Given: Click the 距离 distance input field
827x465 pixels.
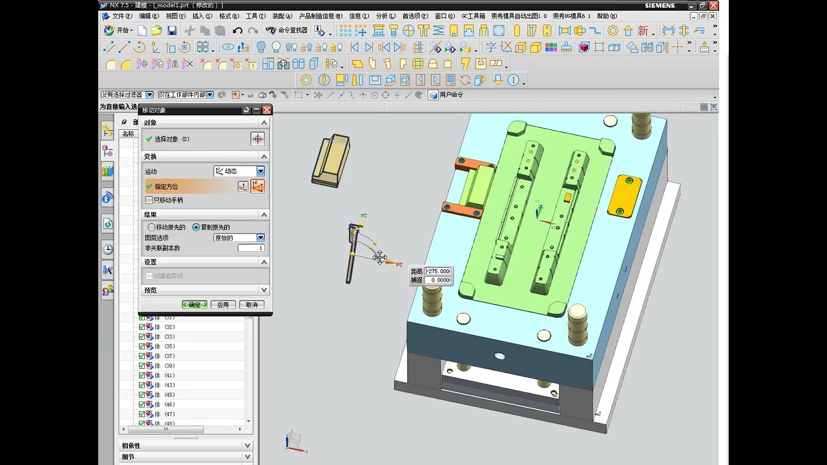Looking at the screenshot, I should [438, 271].
